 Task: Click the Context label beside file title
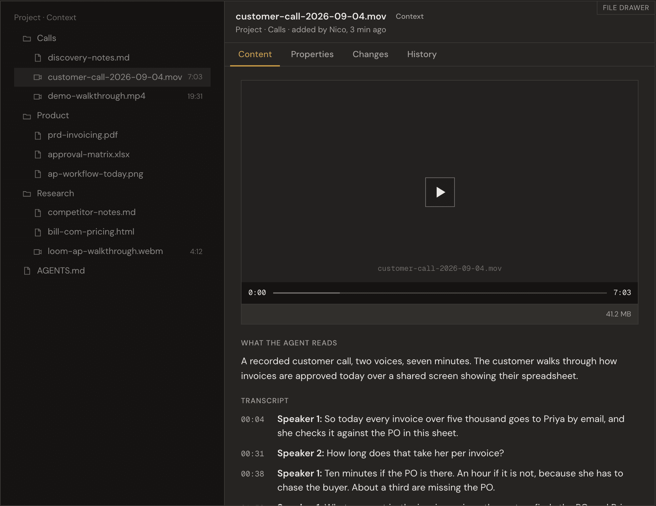409,16
